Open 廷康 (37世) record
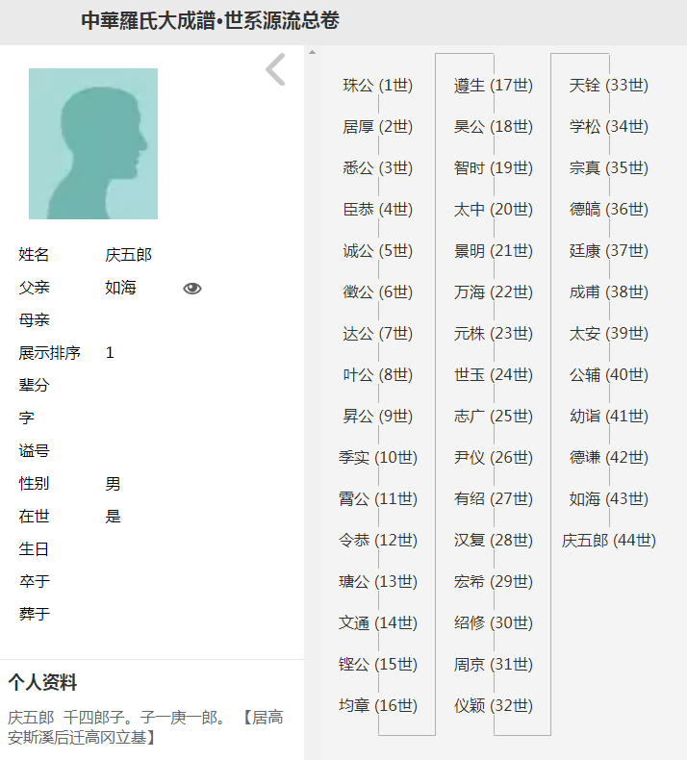The height and width of the screenshot is (760, 687). click(x=608, y=250)
